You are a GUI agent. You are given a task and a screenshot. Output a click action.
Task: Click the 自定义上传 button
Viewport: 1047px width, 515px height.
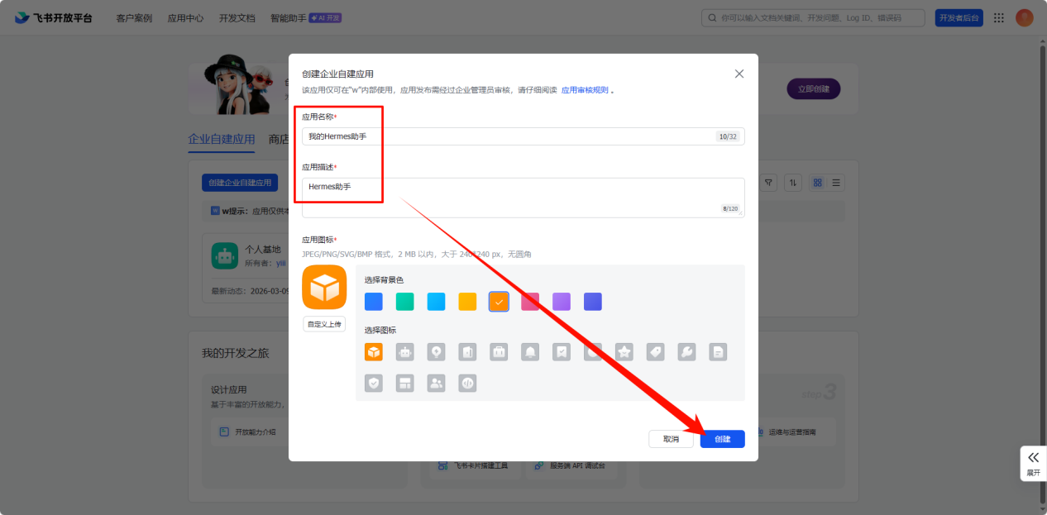coord(324,324)
